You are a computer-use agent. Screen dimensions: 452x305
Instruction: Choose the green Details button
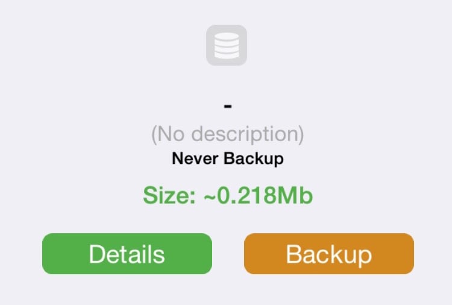pyautogui.click(x=127, y=254)
